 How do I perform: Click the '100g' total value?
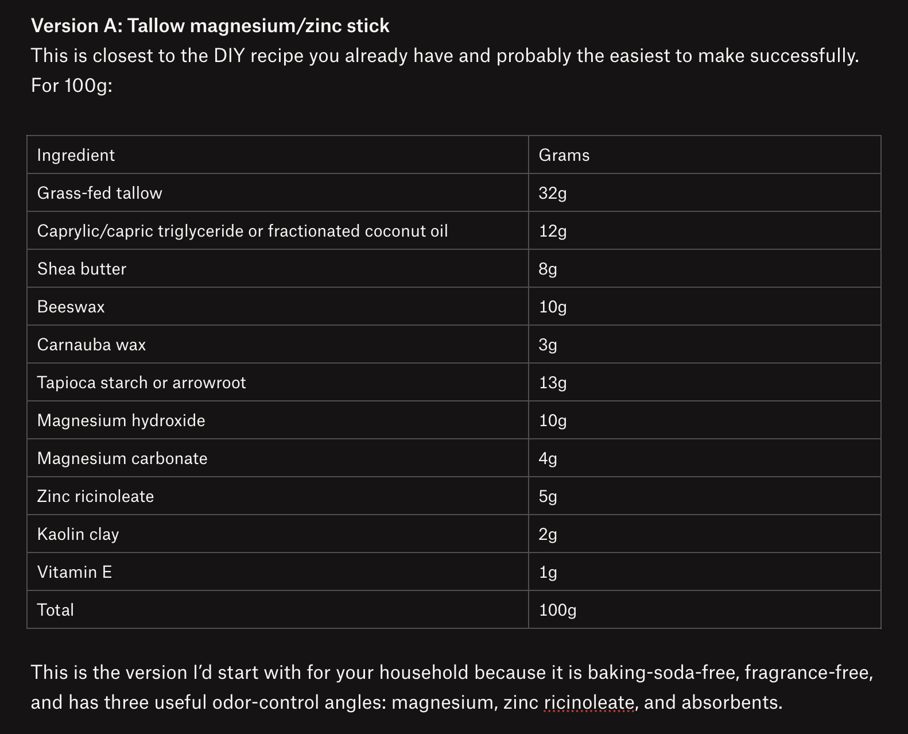click(x=705, y=610)
